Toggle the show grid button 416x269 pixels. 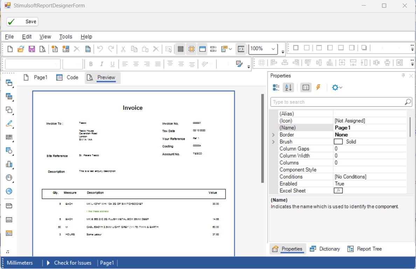180,49
